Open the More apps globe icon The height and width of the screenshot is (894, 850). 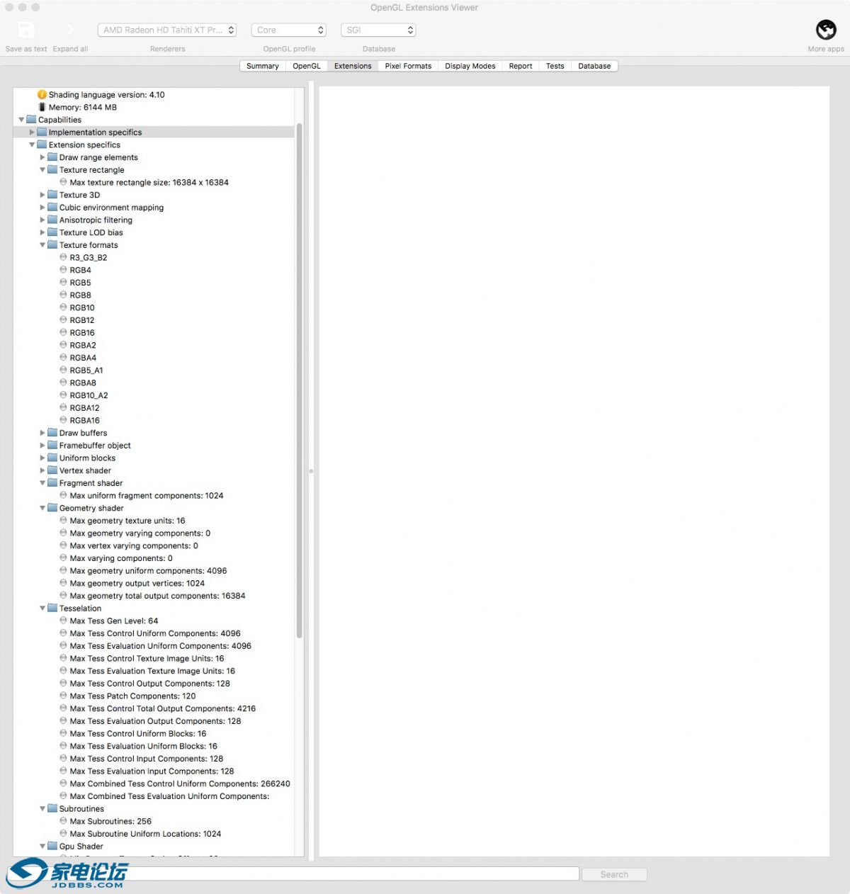click(826, 30)
